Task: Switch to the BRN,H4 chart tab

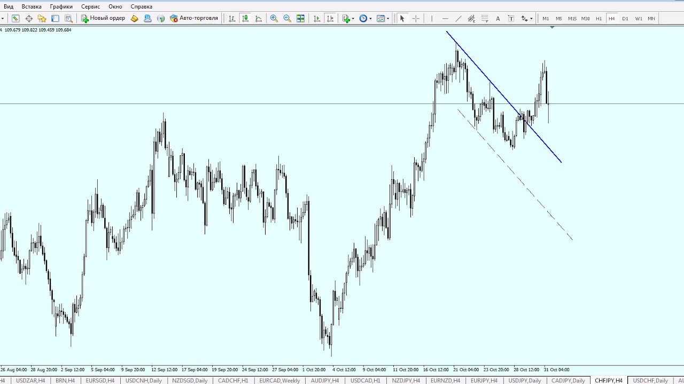Action: pos(65,380)
